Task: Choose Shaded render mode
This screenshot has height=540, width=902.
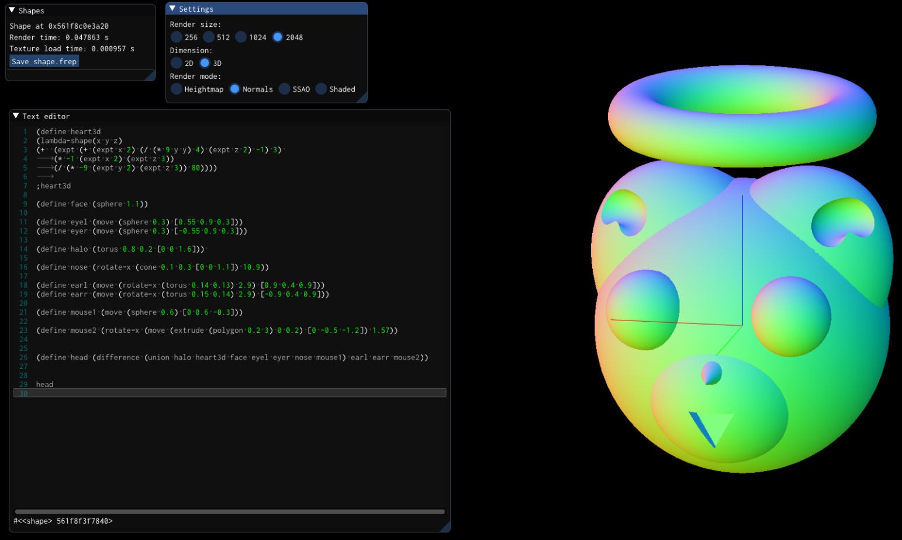Action: coord(321,89)
